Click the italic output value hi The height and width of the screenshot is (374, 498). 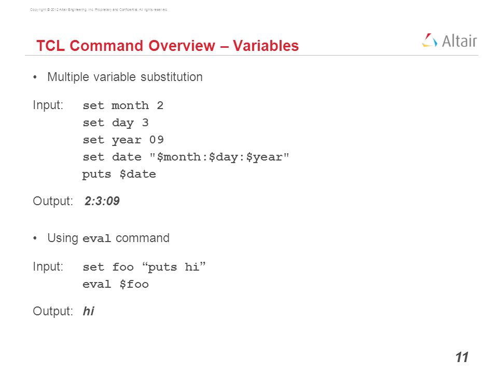pyautogui.click(x=89, y=311)
